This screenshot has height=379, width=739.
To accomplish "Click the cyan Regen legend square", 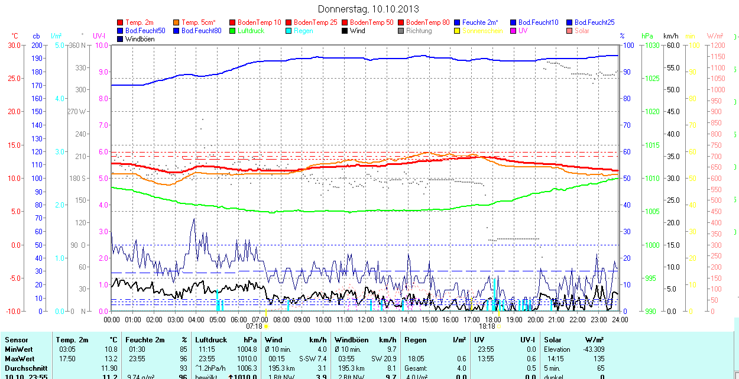I will coord(289,31).
